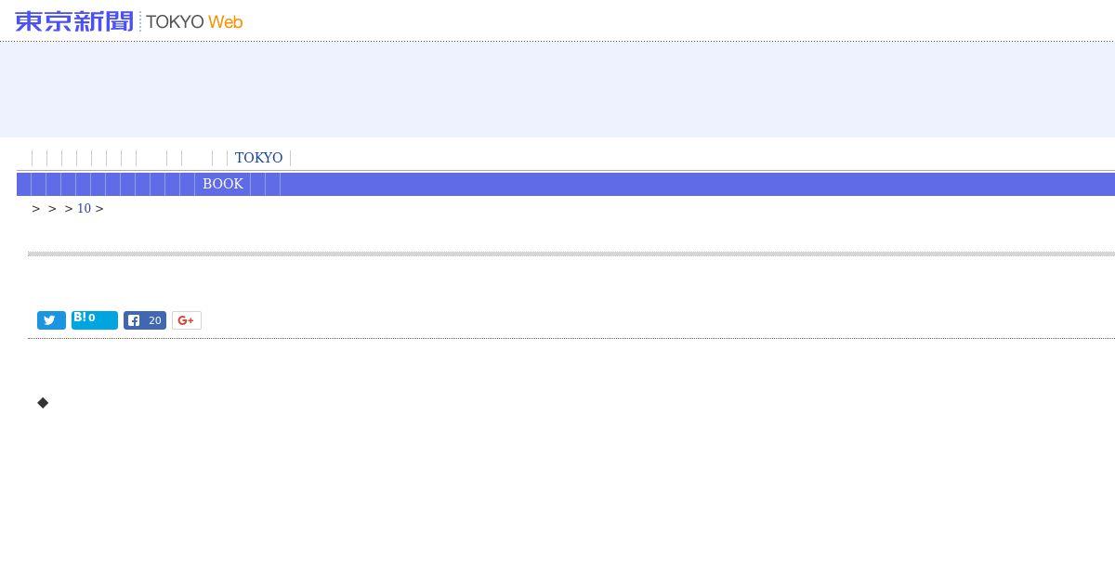Click the 東京新聞 logo
1115x585 pixels.
tap(73, 21)
